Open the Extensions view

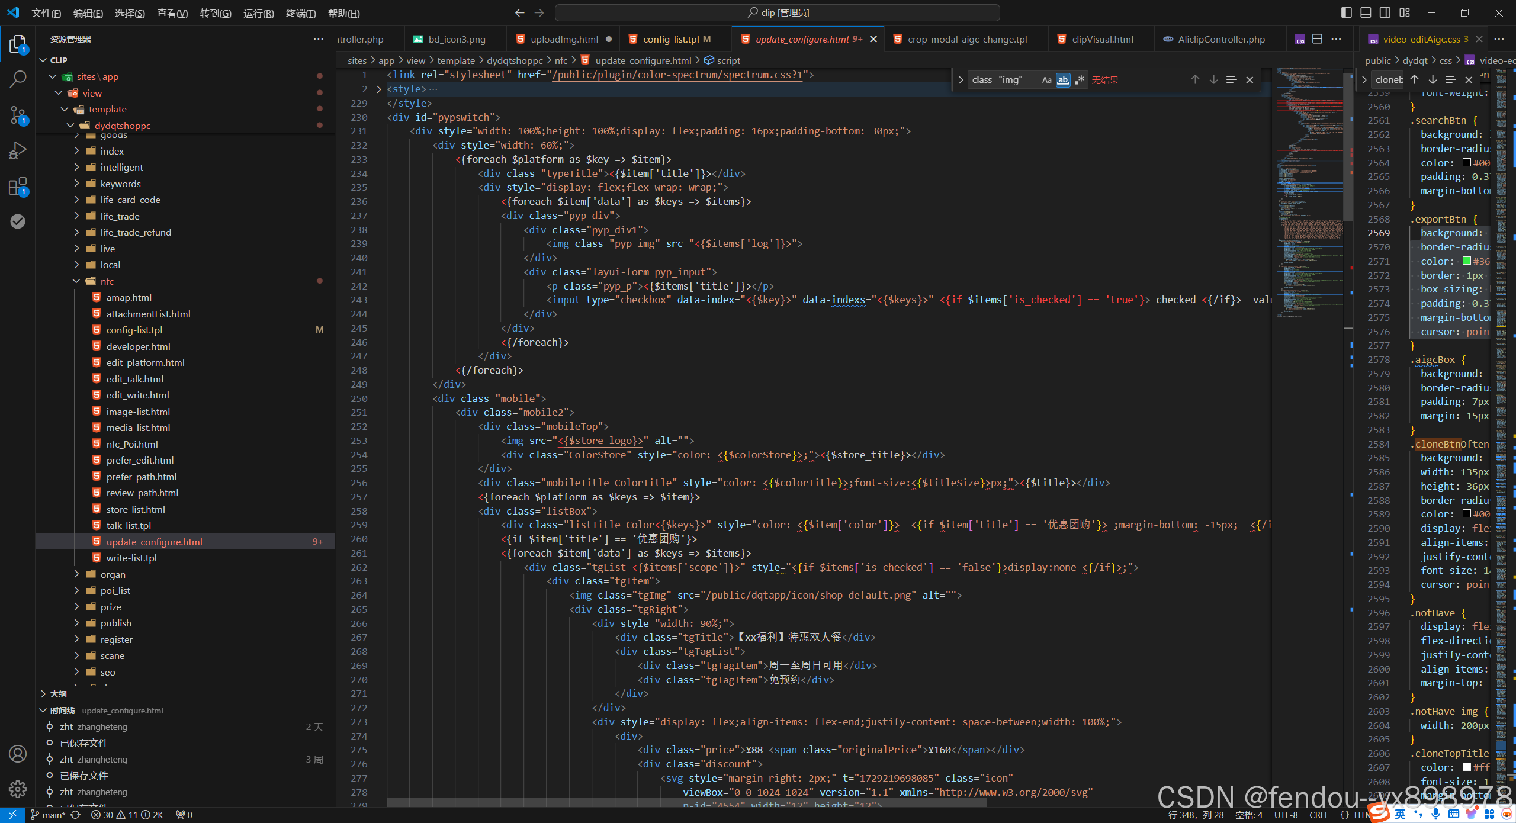click(x=18, y=187)
